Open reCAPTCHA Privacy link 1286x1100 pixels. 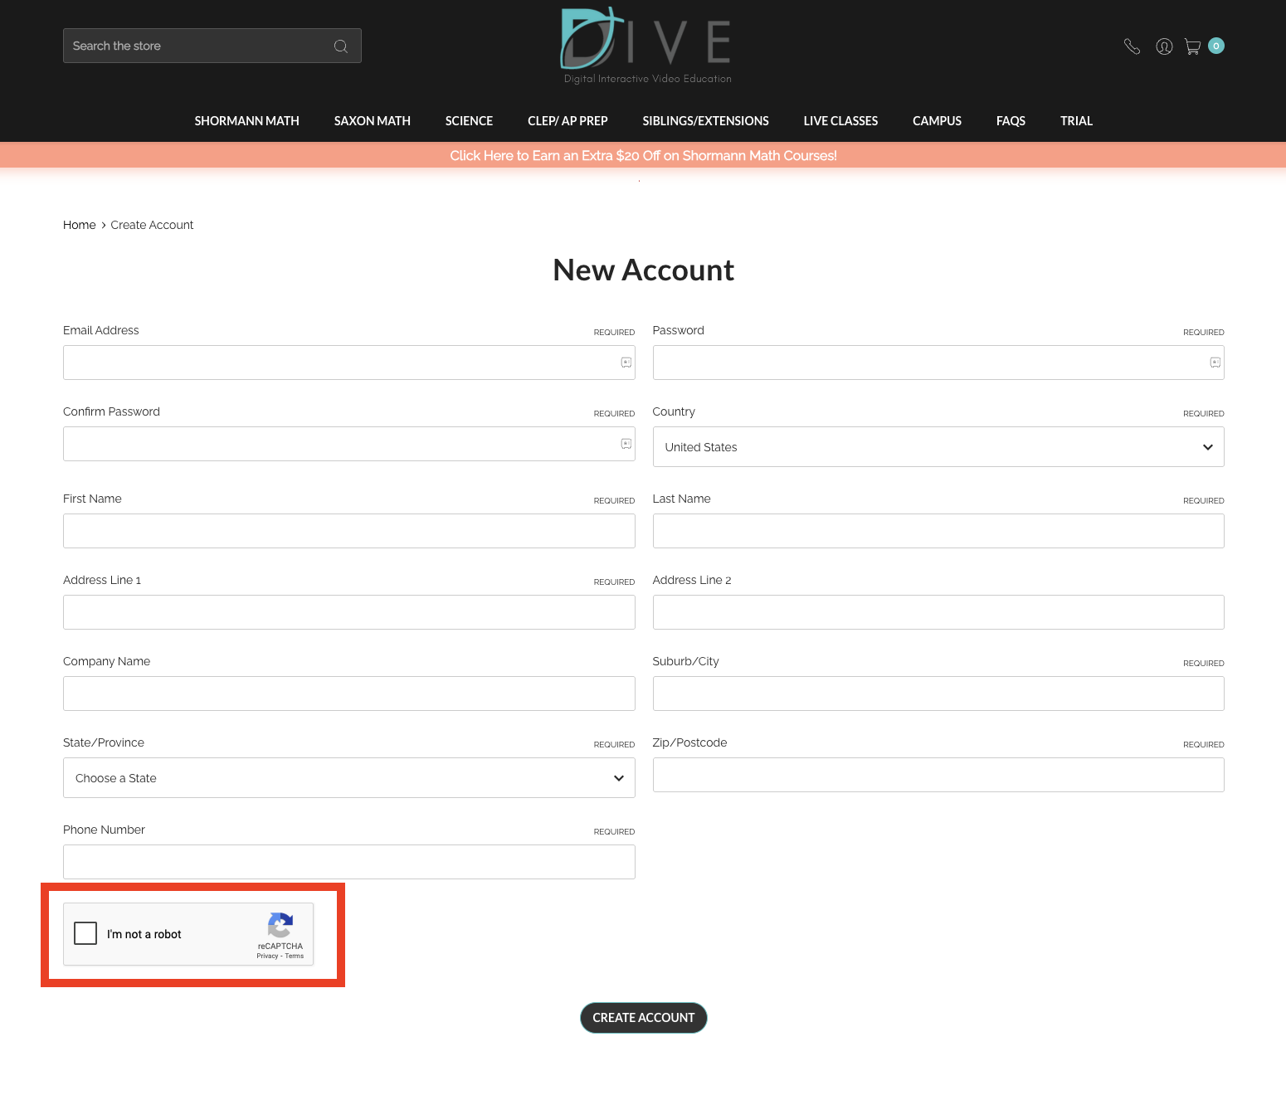(x=267, y=956)
